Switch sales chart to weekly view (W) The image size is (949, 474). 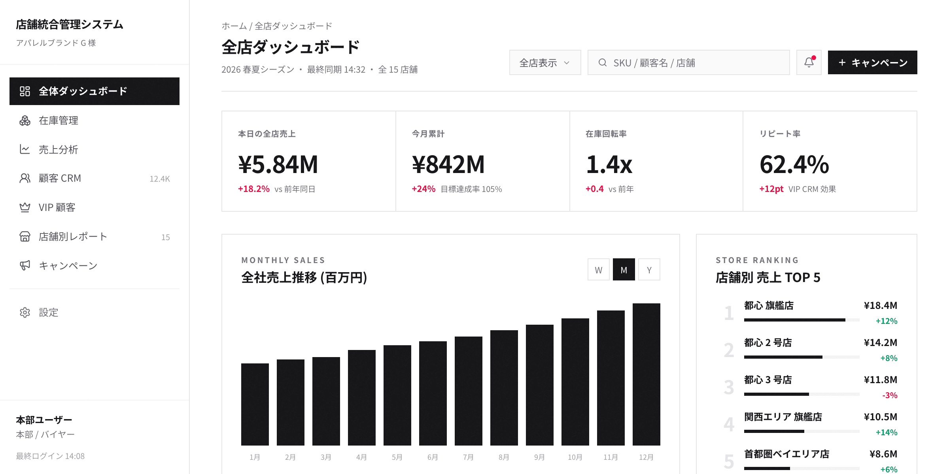[598, 269]
